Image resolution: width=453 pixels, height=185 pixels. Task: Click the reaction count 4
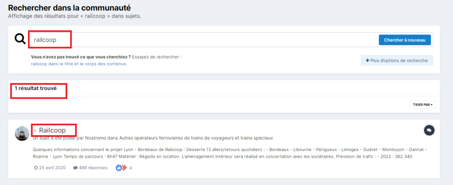(x=130, y=168)
